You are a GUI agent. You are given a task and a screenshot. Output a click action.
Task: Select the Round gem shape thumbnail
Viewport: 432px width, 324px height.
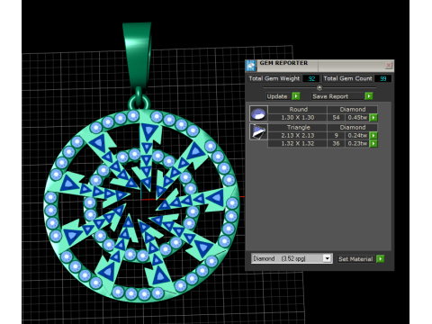pos(258,113)
